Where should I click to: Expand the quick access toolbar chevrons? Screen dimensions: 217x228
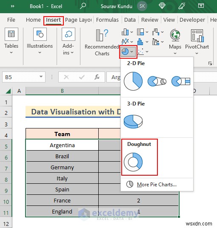(x=12, y=6)
